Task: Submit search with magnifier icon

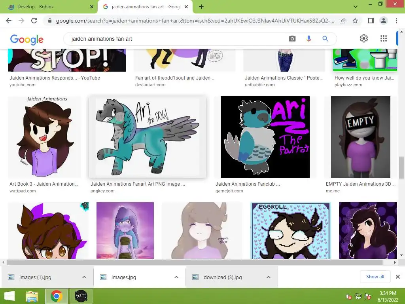Action: 325,39
